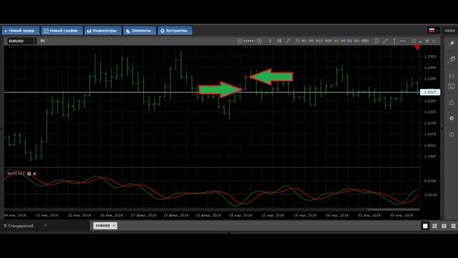Click the round clock icon in right sidebar
The width and height of the screenshot is (458, 258).
[x=452, y=134]
